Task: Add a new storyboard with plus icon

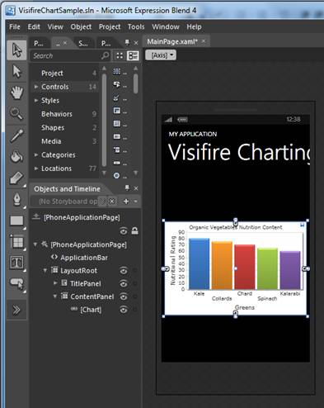Action: click(126, 202)
